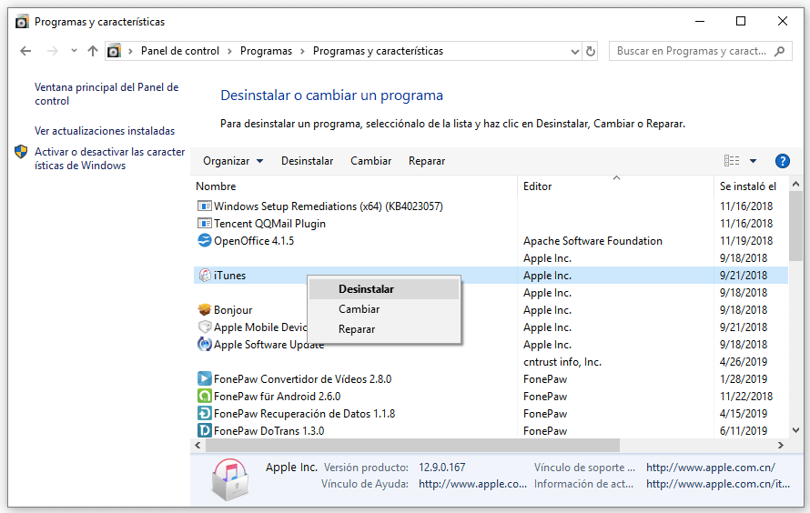Select the Apple Software Update icon
The image size is (810, 513).
tap(205, 344)
